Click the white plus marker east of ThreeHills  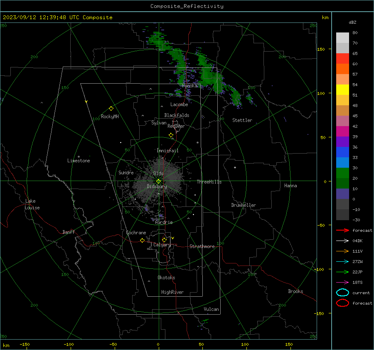[235, 167]
